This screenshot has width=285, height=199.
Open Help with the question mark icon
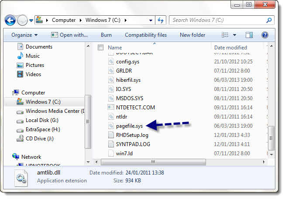pos(265,35)
